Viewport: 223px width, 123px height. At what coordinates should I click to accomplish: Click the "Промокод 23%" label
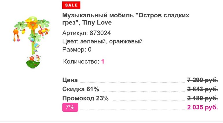pyautogui.click(x=85, y=98)
